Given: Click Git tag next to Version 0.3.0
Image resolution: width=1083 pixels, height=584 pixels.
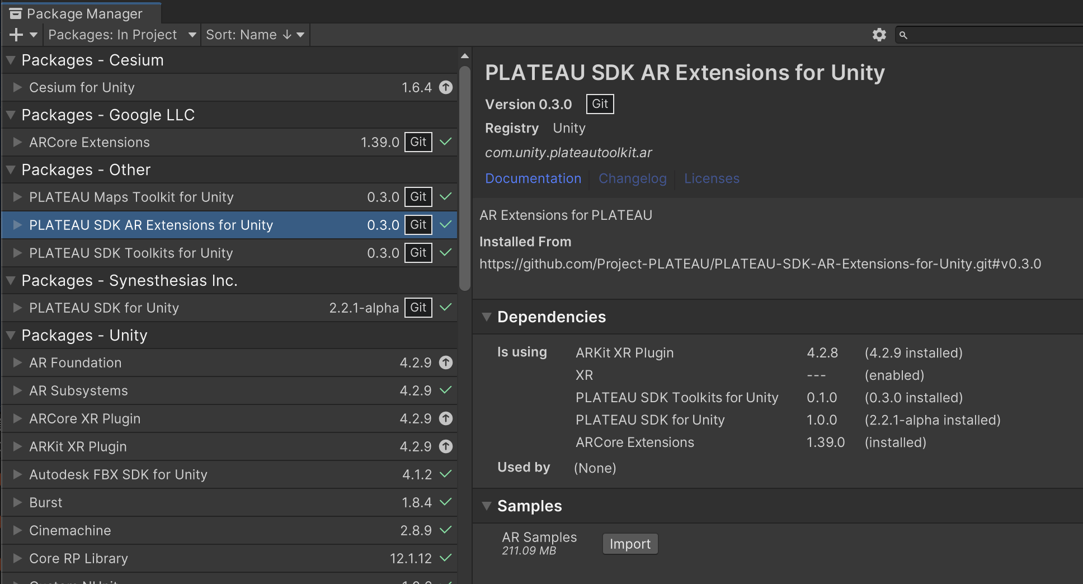Looking at the screenshot, I should coord(600,104).
